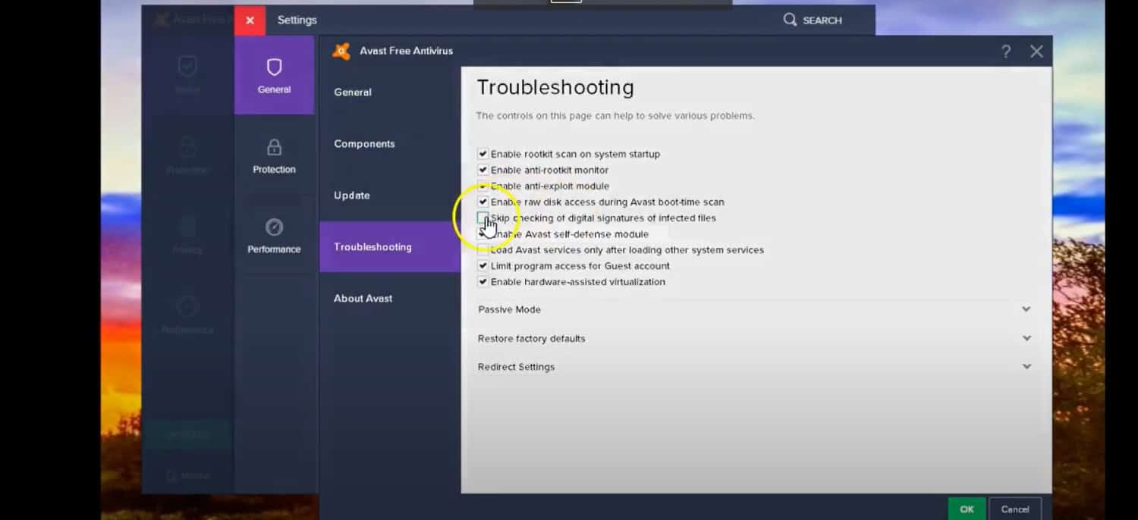Select the Components tab
This screenshot has width=1138, height=520.
pyautogui.click(x=390, y=144)
